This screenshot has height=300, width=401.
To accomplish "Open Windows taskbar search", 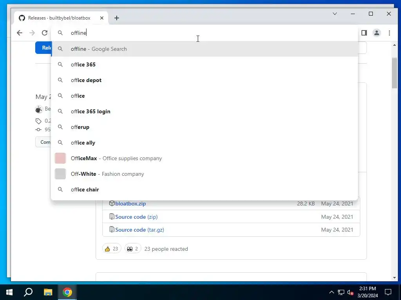I will (28, 292).
